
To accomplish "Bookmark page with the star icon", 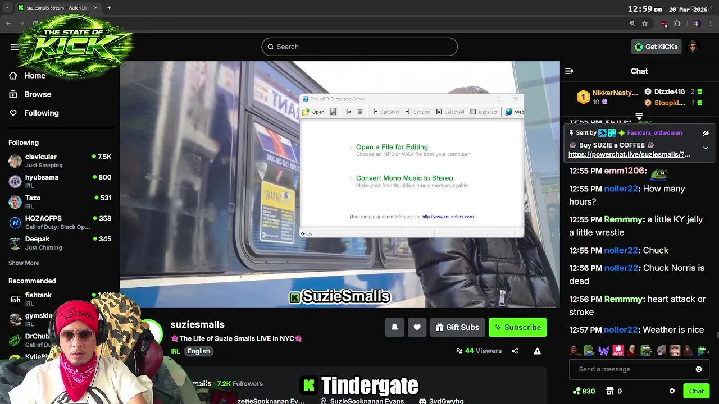I will [x=645, y=24].
